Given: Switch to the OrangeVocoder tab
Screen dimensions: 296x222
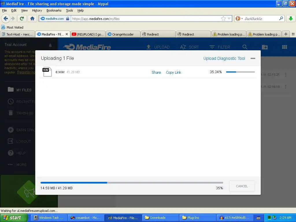Looking at the screenshot, I should 123,34.
